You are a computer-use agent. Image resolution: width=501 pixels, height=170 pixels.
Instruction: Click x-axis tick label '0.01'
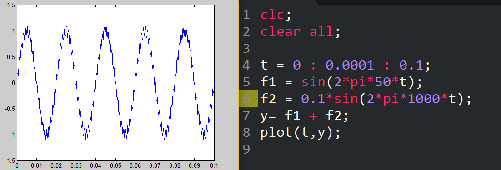coord(36,166)
